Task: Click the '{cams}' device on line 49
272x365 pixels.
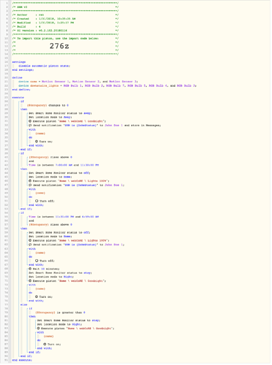Action: click(40, 193)
